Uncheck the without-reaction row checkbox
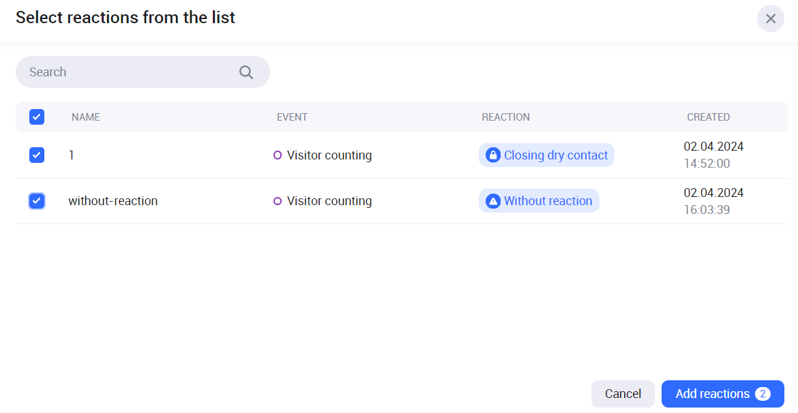Screen dimensions: 798x413 pos(37,201)
